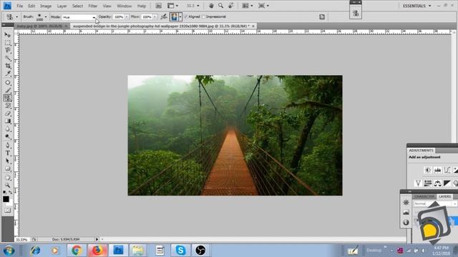Image resolution: width=458 pixels, height=257 pixels.
Task: Reset default foreground and background colors
Action: coord(4,192)
